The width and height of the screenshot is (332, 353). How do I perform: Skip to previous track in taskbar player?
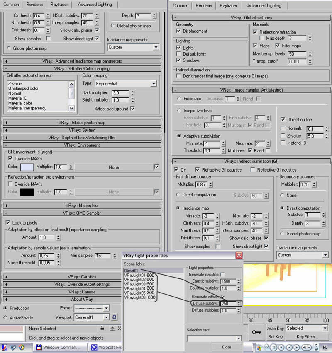(x=289, y=347)
